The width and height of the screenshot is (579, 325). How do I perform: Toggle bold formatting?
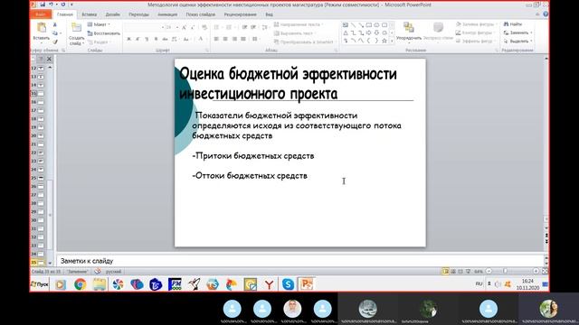click(128, 39)
